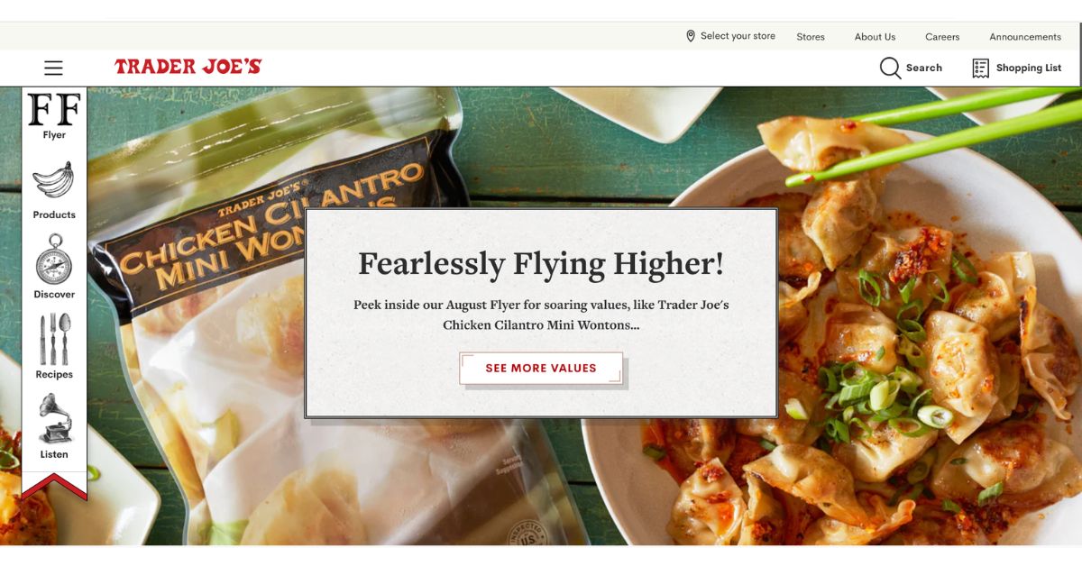Open the Shopping List checklist icon

tap(981, 68)
